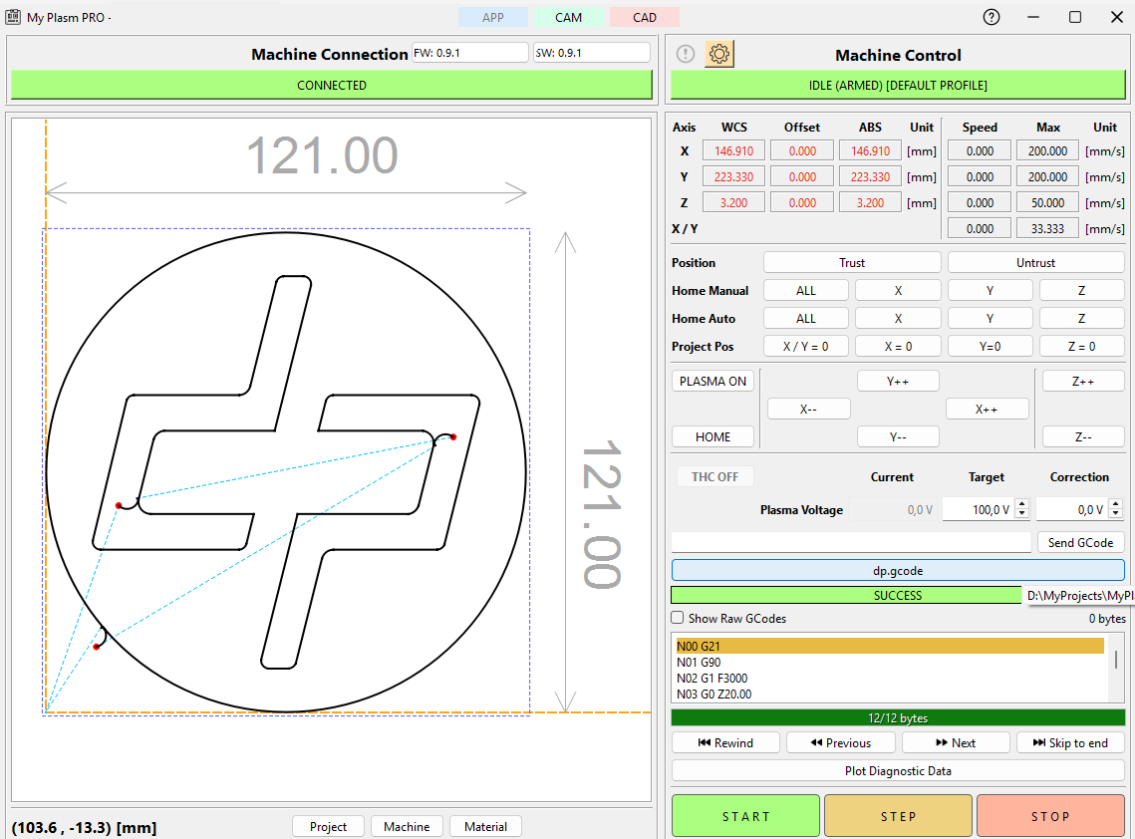
Task: Click the warning alert icon
Action: [685, 54]
